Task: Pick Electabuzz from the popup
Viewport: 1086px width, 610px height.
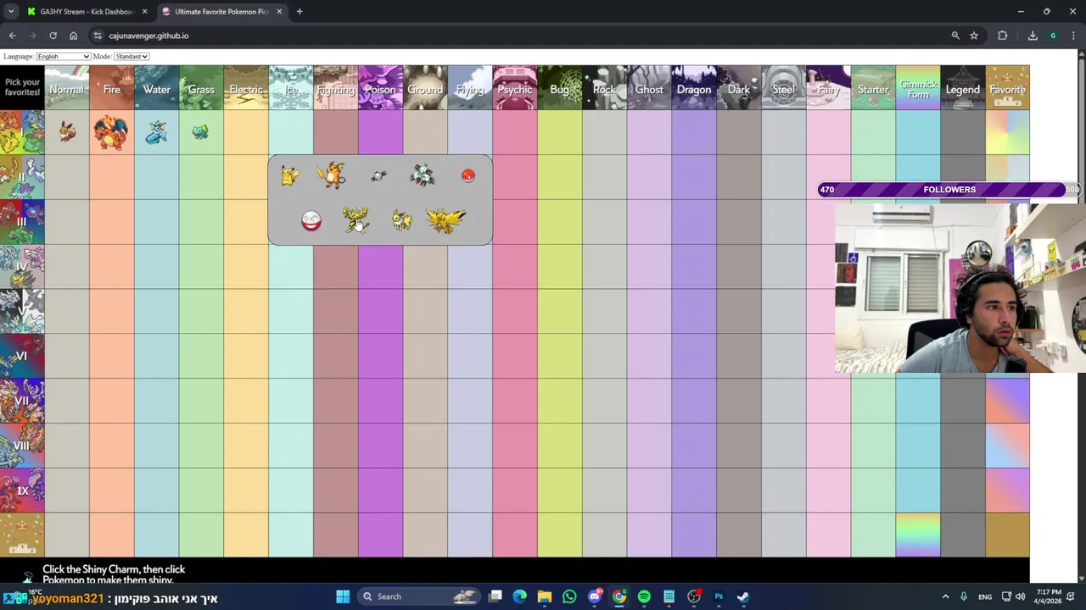Action: tap(355, 220)
